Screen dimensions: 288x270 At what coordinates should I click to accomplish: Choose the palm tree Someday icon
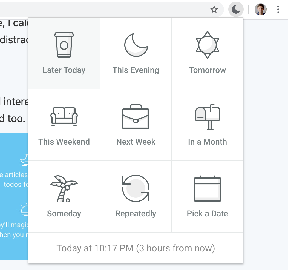click(64, 188)
